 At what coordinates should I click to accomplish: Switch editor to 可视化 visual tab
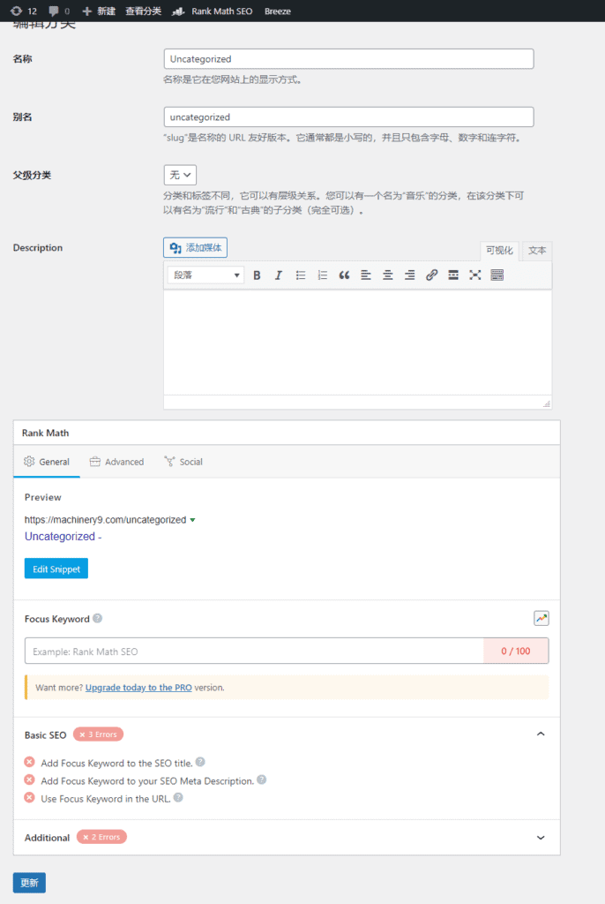[x=499, y=250]
